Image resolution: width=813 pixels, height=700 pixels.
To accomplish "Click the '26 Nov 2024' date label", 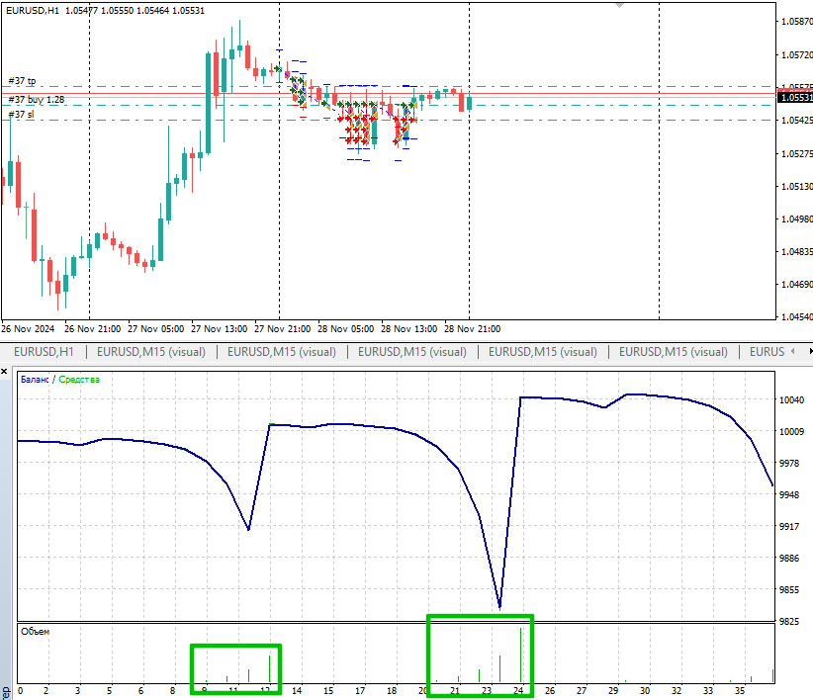I will tap(28, 329).
